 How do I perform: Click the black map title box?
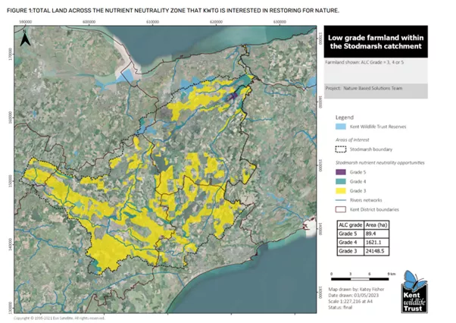tap(376, 43)
